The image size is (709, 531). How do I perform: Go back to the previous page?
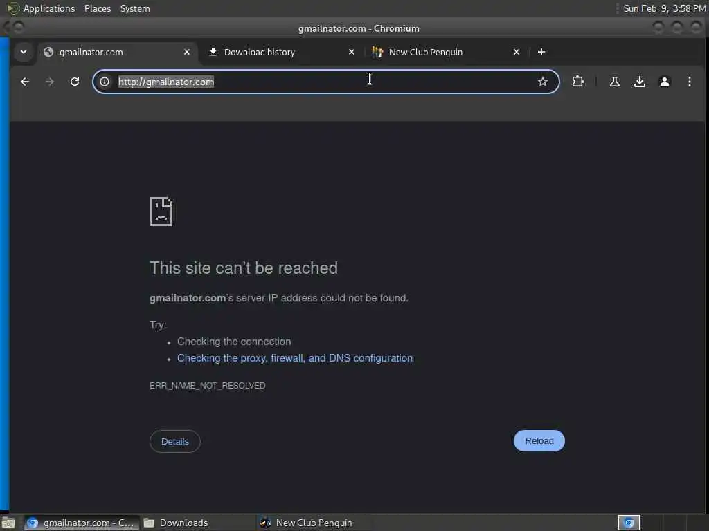(x=25, y=82)
